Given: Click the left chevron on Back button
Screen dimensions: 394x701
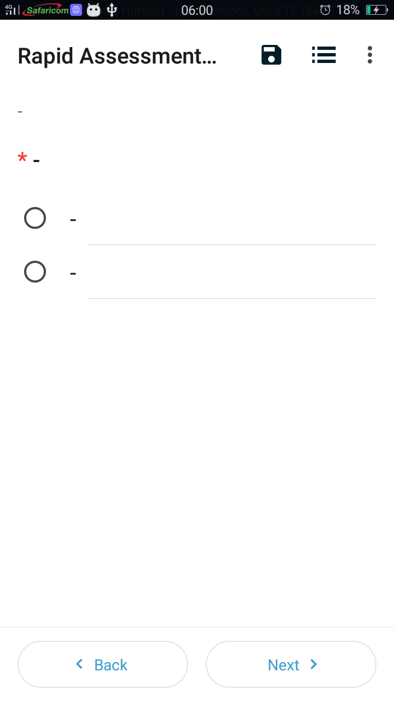Looking at the screenshot, I should pos(80,664).
